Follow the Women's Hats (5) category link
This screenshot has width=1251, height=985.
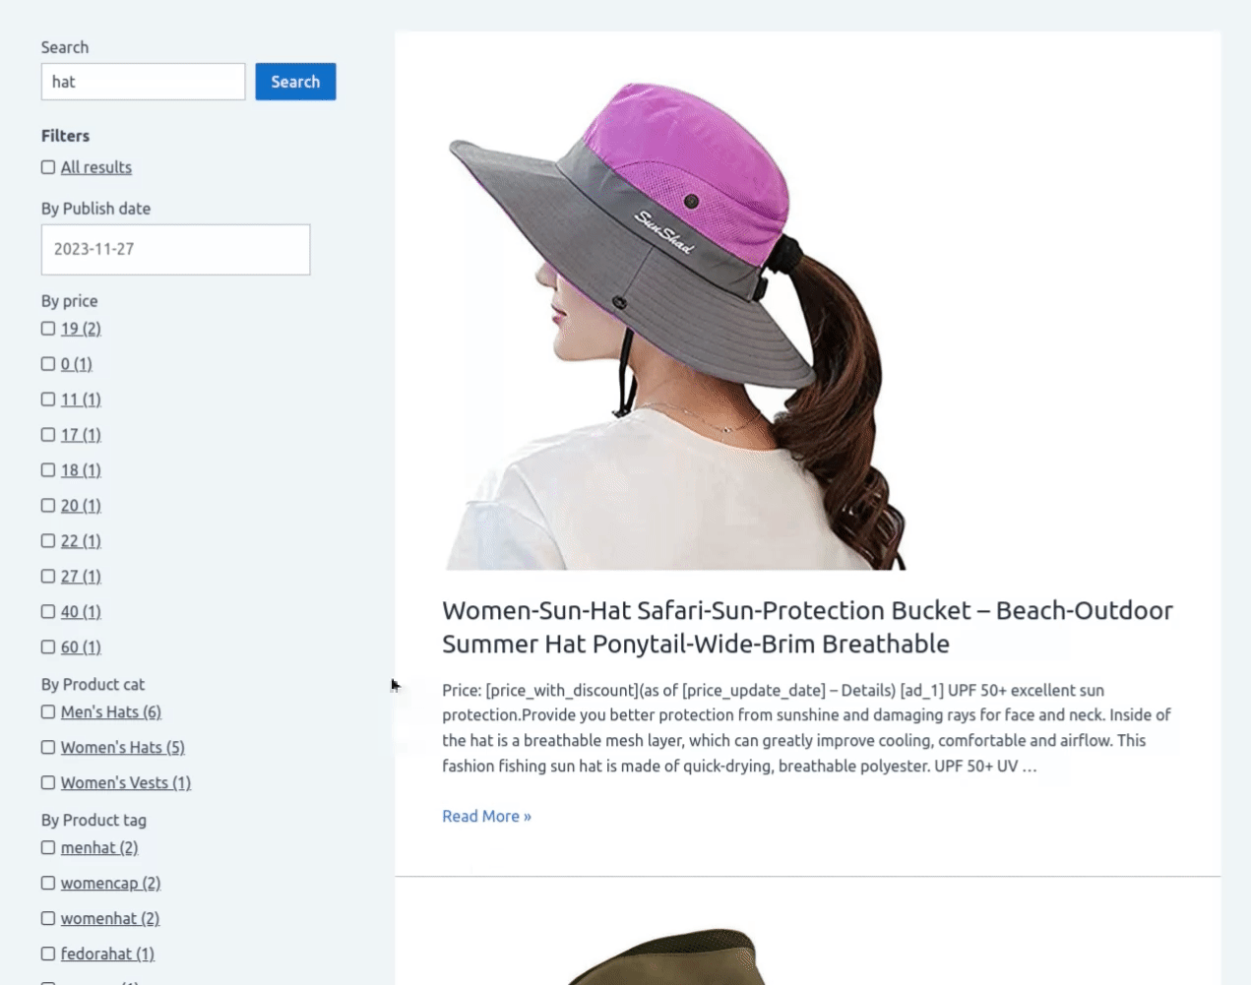(123, 748)
